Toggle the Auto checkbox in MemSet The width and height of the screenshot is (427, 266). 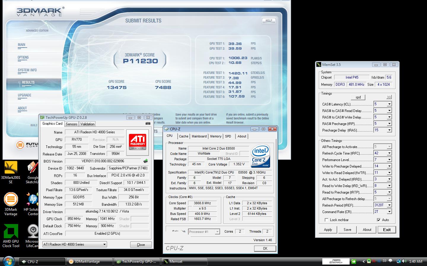click(x=379, y=220)
